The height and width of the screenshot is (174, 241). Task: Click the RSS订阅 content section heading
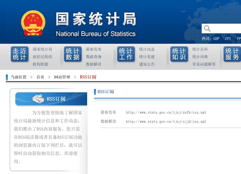point(106,92)
